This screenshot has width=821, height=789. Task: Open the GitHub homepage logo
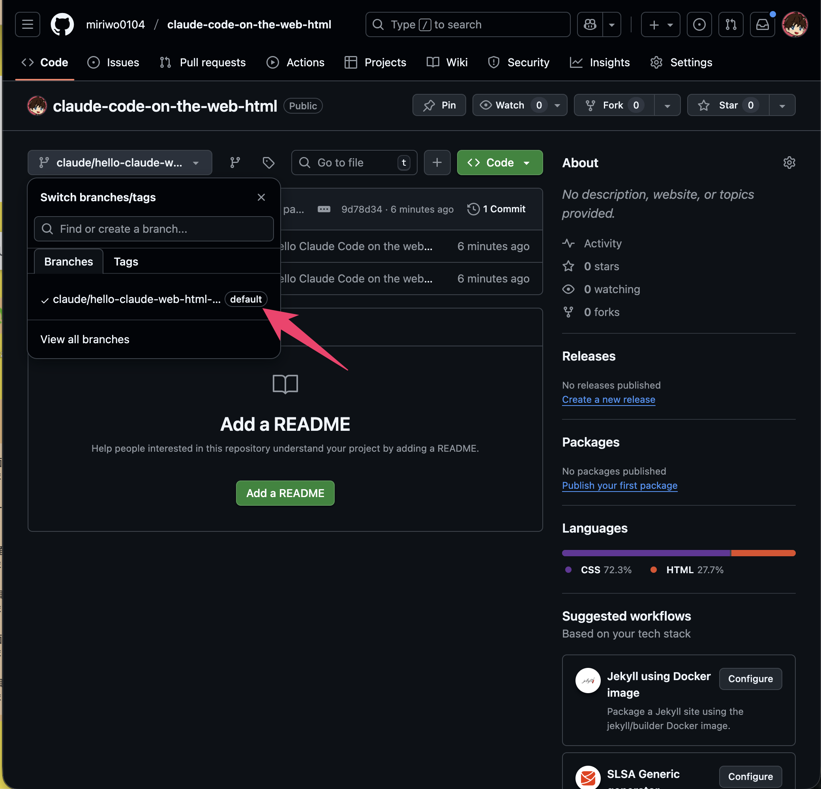62,25
